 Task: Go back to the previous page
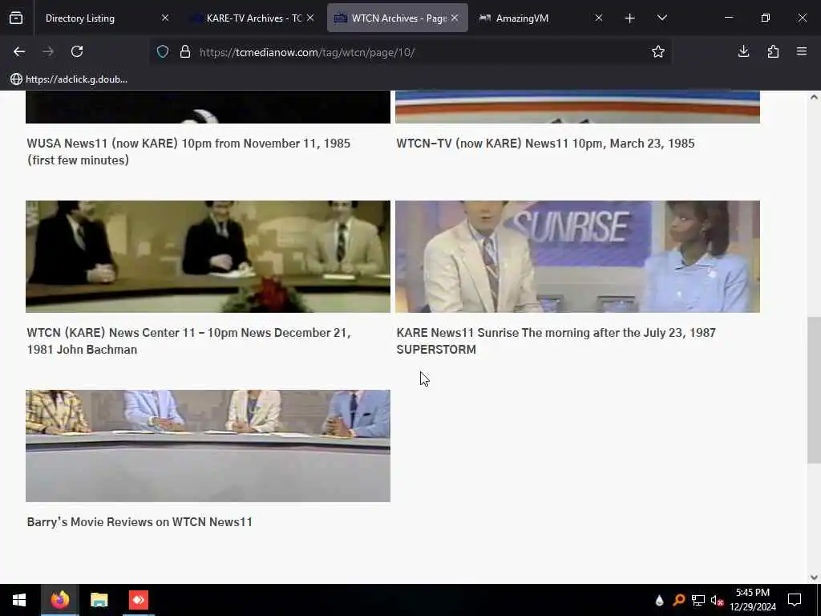(19, 51)
